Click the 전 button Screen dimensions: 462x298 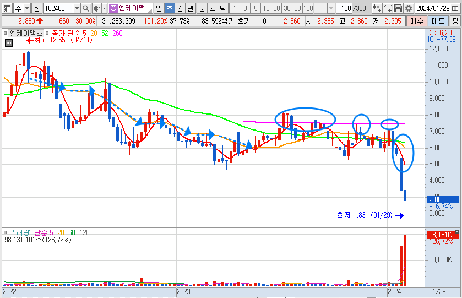click(x=36, y=8)
